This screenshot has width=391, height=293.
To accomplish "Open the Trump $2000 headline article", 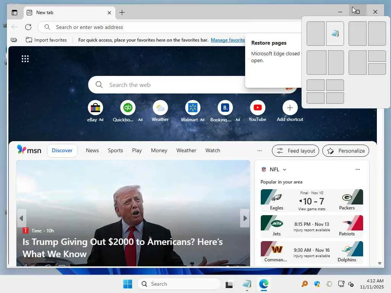I will pos(123,248).
